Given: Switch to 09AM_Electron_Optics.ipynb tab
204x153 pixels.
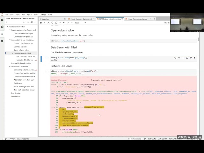Looking at the screenshot, I should 81,19.
